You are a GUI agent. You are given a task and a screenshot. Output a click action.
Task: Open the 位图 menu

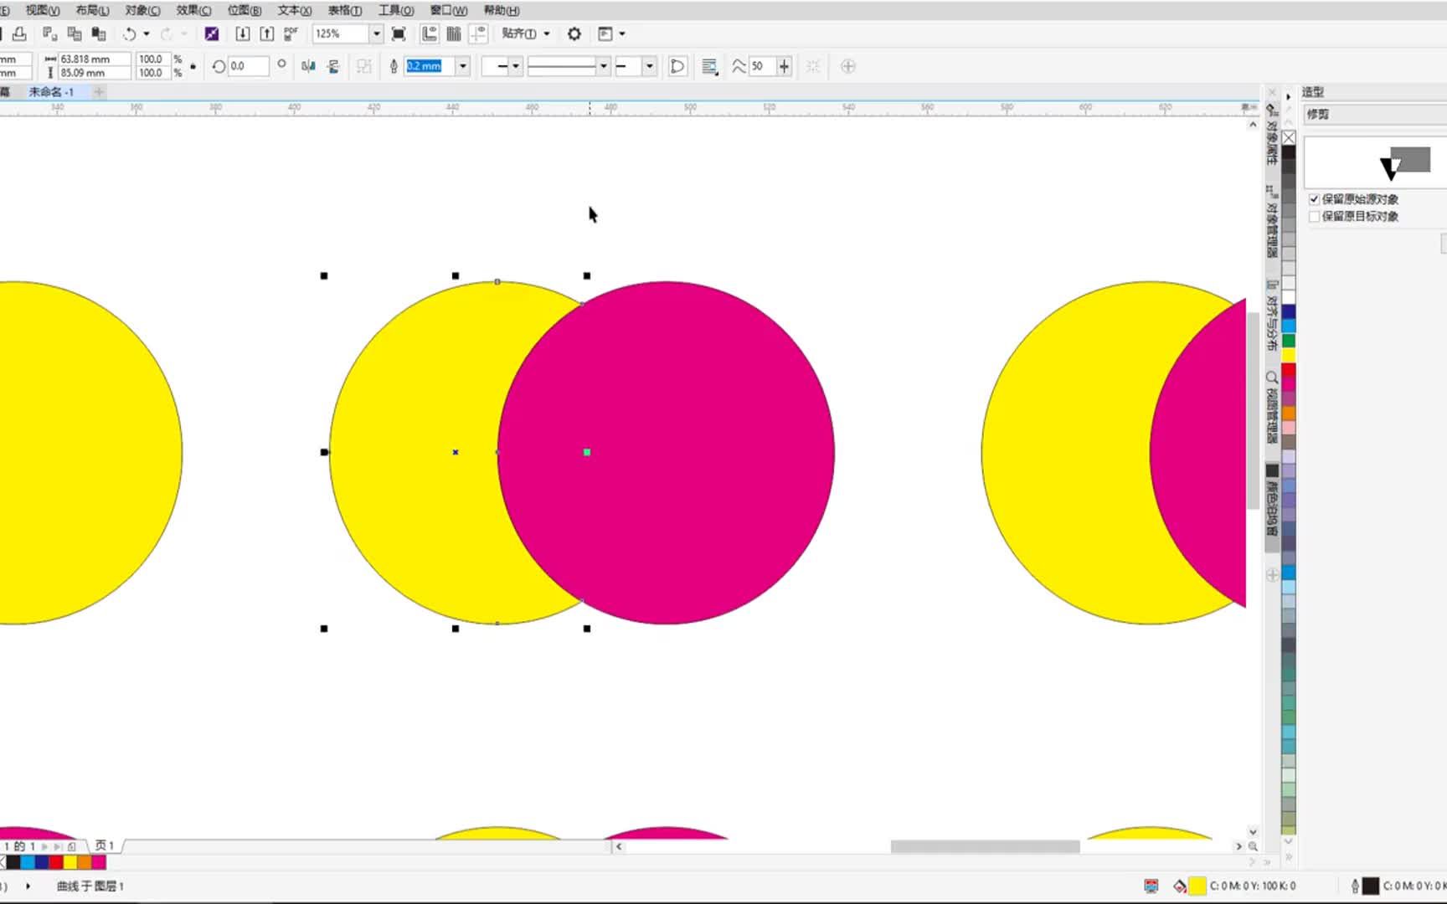pos(245,10)
